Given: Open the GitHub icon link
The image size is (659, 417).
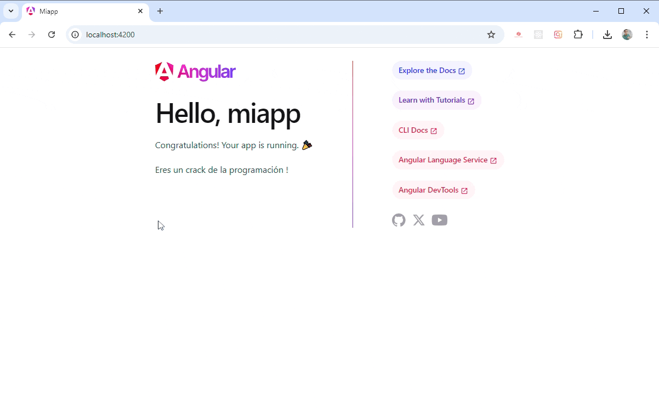Looking at the screenshot, I should pyautogui.click(x=399, y=220).
